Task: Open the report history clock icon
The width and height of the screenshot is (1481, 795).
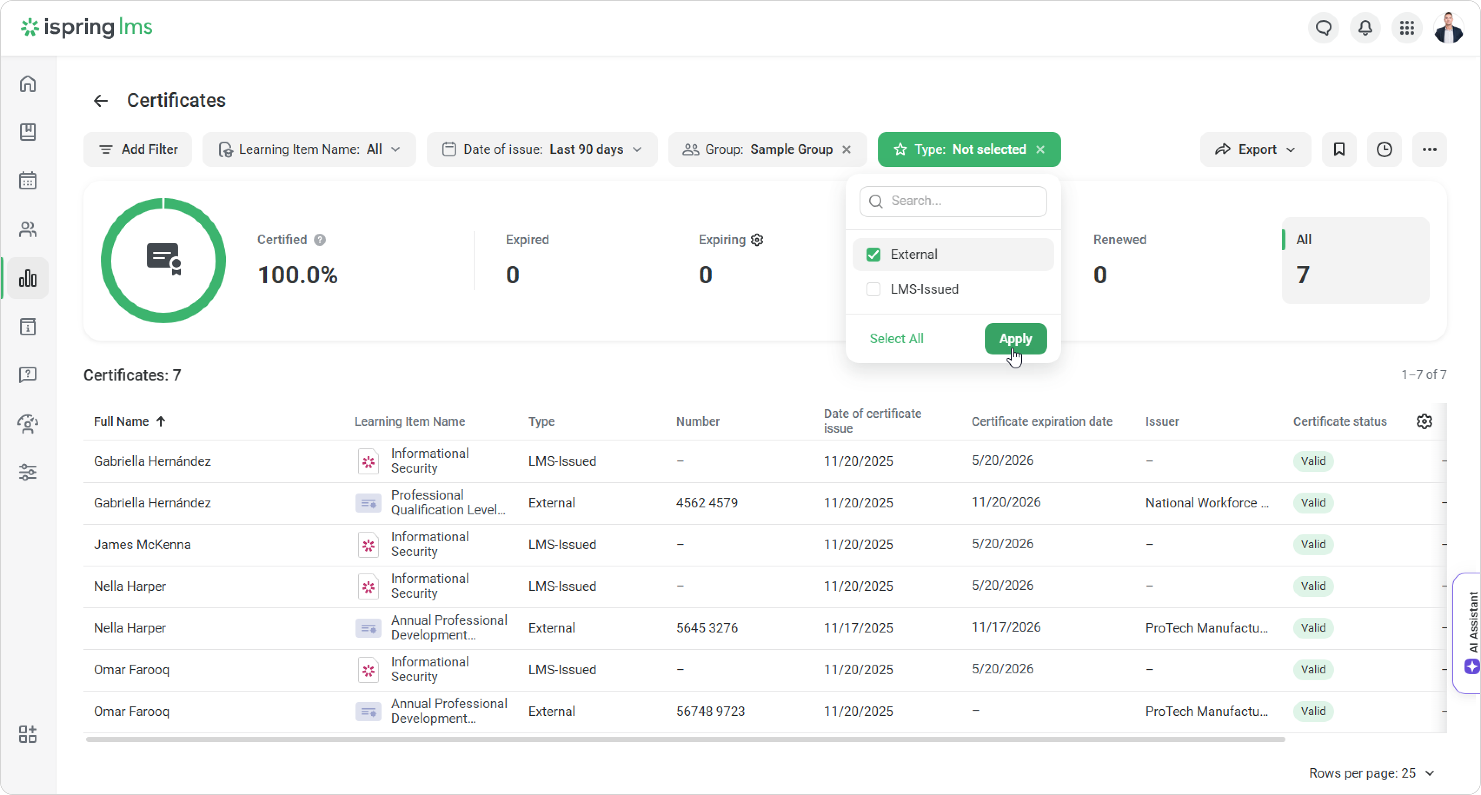Action: tap(1384, 149)
